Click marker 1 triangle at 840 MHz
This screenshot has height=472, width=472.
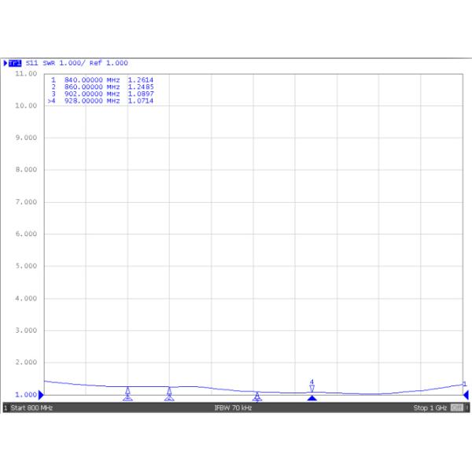tap(127, 394)
